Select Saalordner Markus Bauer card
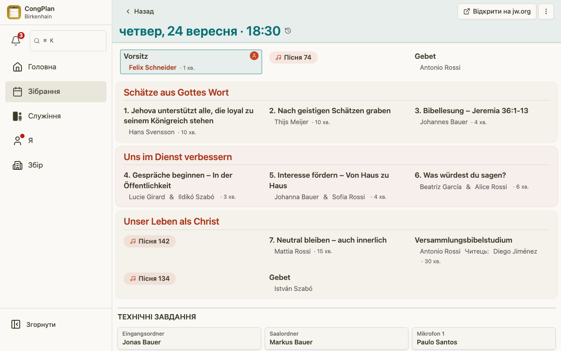561x351 pixels. point(337,338)
